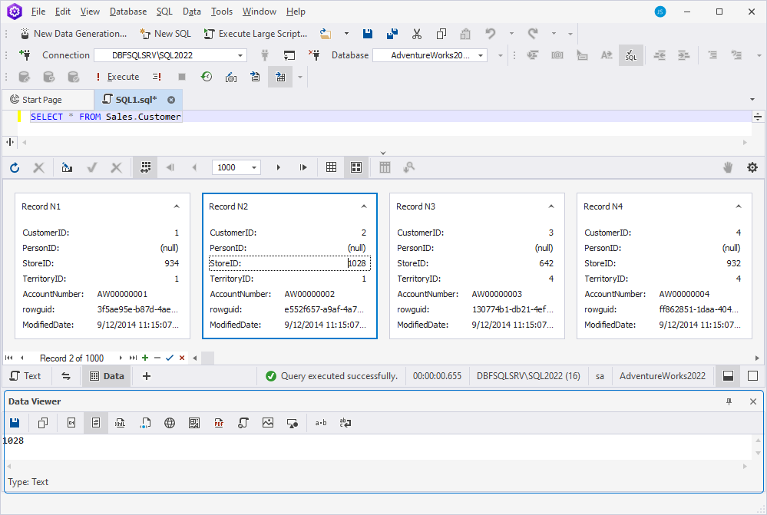Click the Stop execution square icon
Viewport: 767px width, 515px height.
click(x=182, y=77)
